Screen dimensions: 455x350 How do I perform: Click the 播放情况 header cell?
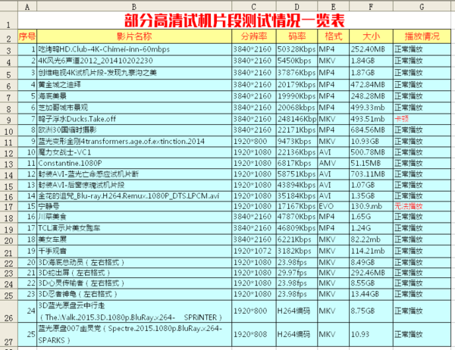(x=422, y=36)
